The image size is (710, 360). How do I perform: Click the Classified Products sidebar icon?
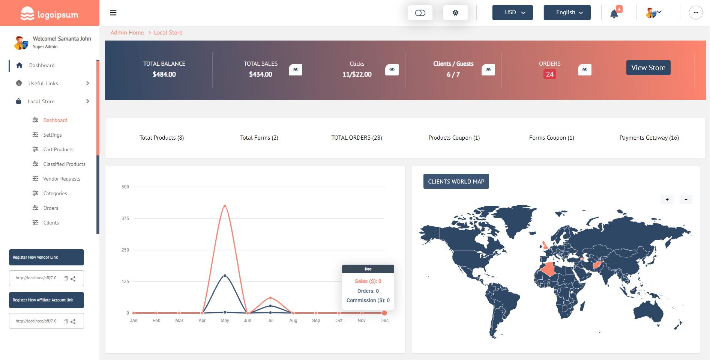pyautogui.click(x=35, y=164)
